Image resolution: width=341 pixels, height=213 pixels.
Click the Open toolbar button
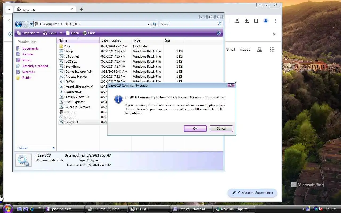pos(72,33)
